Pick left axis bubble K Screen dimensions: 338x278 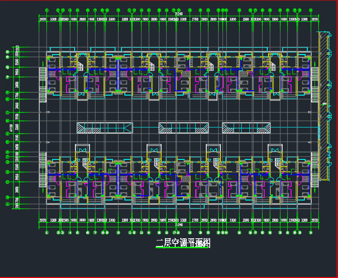pyautogui.click(x=8, y=121)
